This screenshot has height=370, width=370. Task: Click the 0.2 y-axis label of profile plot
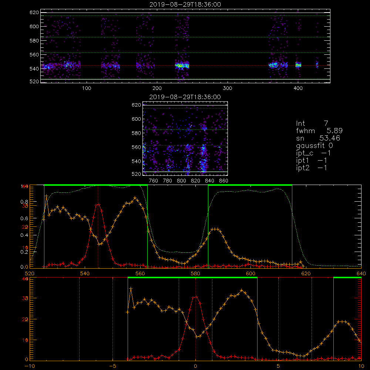point(24,252)
